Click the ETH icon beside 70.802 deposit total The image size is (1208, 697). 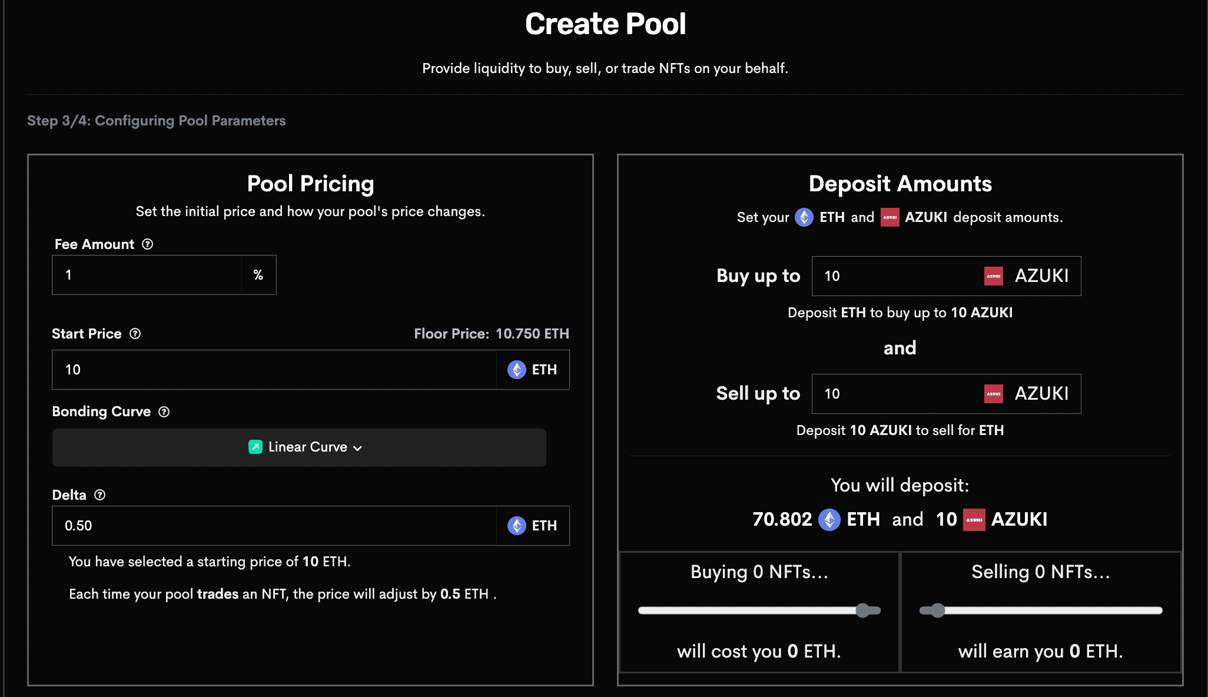(829, 520)
